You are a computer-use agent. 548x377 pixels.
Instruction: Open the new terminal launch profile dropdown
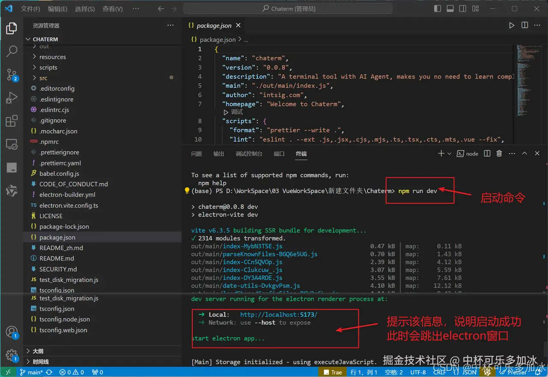pos(449,154)
